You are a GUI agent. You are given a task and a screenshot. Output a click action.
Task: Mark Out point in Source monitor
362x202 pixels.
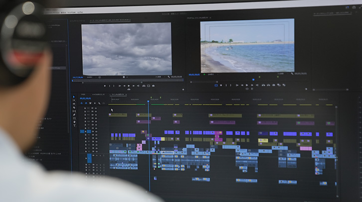(x=114, y=86)
